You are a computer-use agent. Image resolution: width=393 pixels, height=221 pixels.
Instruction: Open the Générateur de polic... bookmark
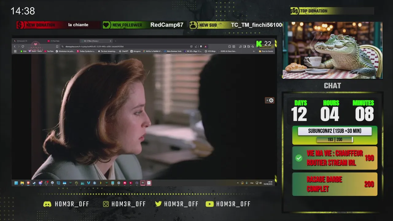65,51
